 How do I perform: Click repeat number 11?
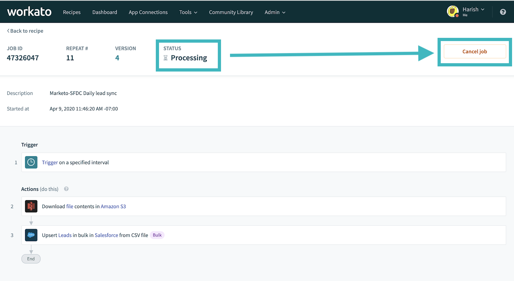[70, 58]
